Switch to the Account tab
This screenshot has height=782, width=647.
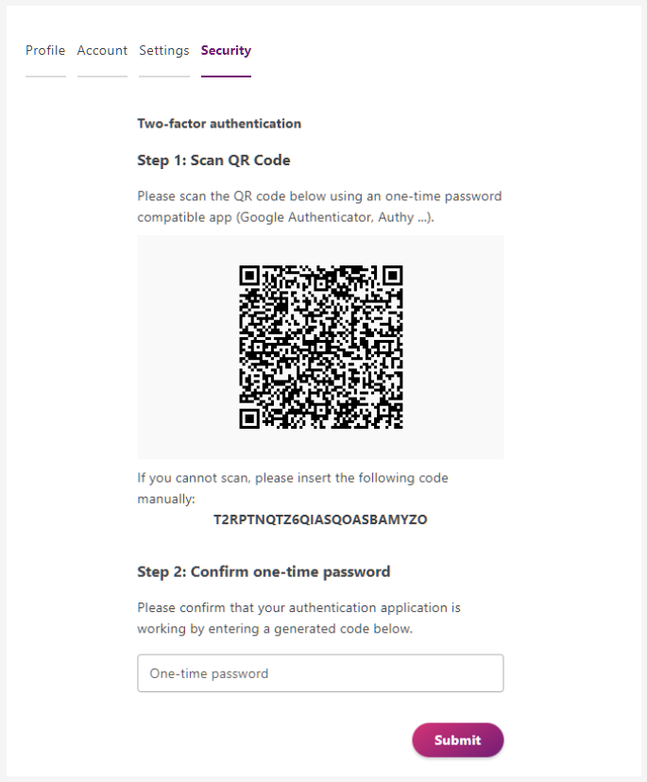tap(102, 51)
